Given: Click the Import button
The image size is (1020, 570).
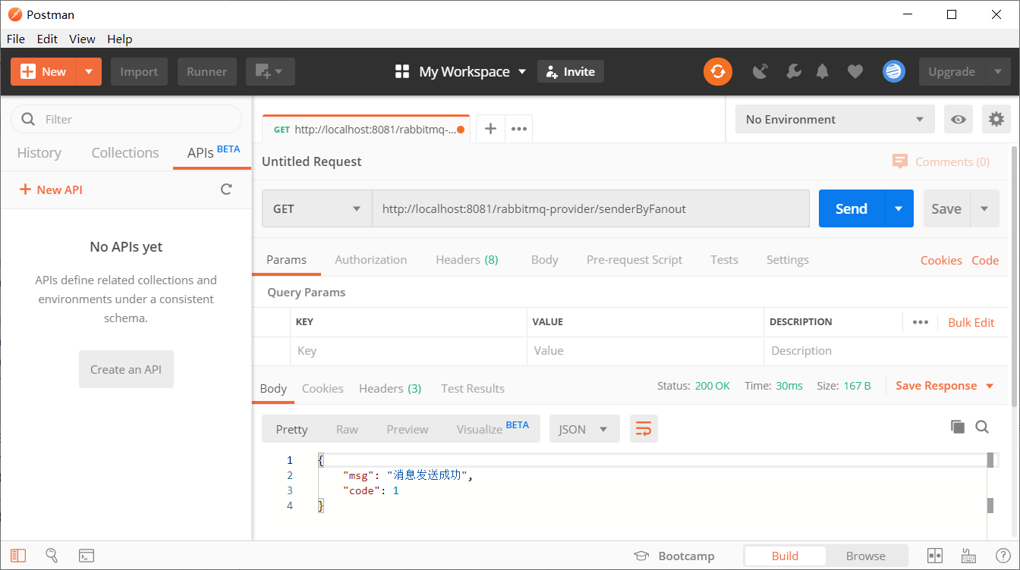Looking at the screenshot, I should pos(139,72).
